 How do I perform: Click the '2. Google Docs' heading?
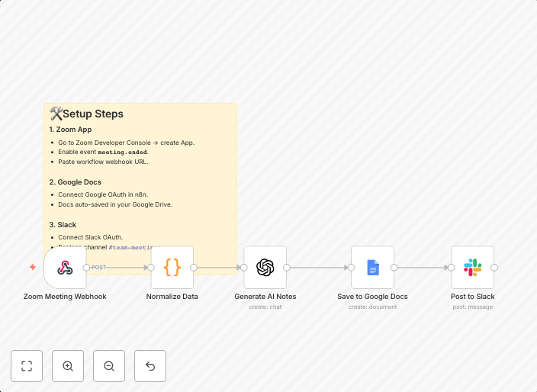point(75,182)
